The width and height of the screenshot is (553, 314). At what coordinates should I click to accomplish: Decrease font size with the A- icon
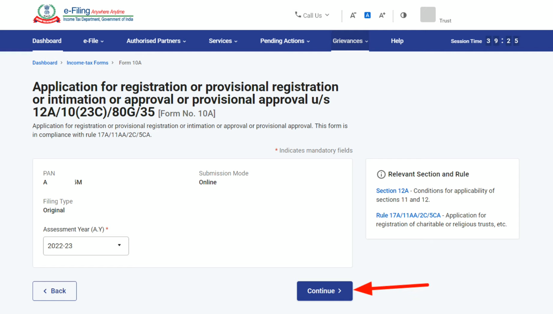[x=353, y=15]
